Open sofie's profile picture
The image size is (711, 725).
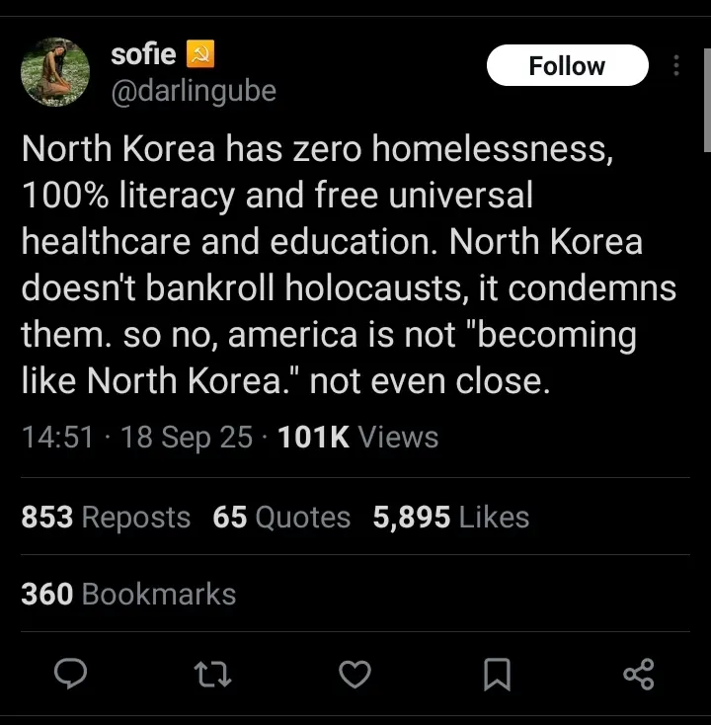(55, 72)
